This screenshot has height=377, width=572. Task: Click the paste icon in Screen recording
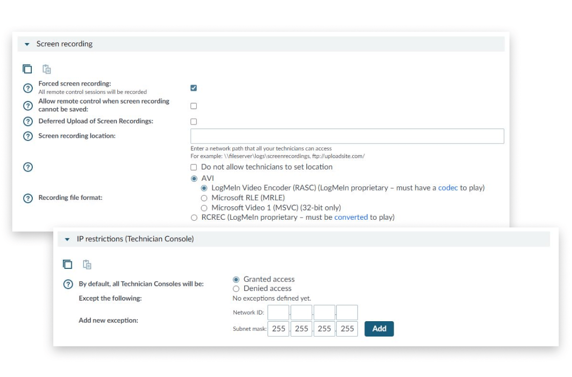pyautogui.click(x=47, y=69)
